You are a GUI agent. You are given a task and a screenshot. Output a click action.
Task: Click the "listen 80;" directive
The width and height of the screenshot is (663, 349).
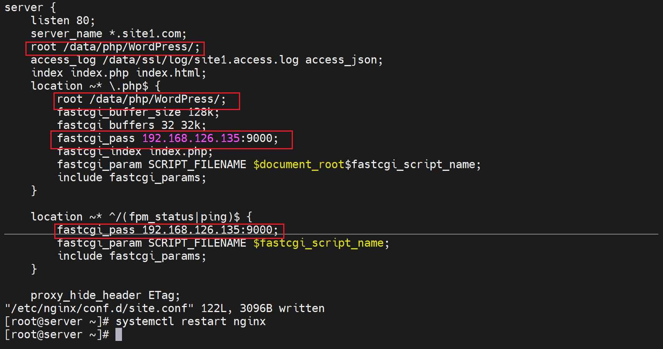tap(62, 20)
